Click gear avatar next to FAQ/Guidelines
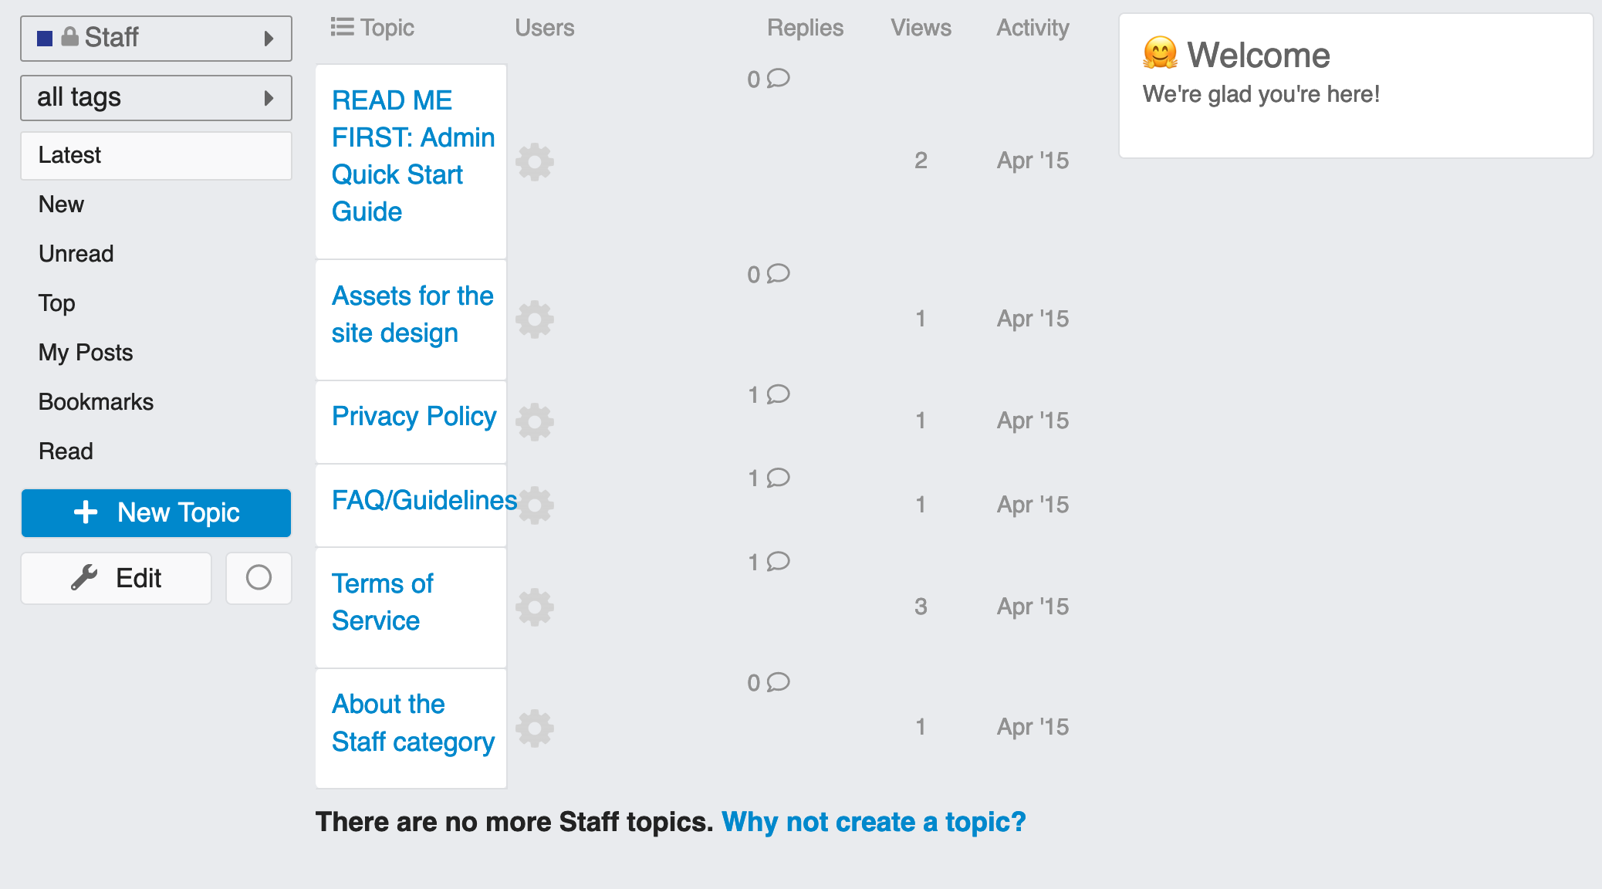Screen dimensions: 1602x889 (x=536, y=505)
